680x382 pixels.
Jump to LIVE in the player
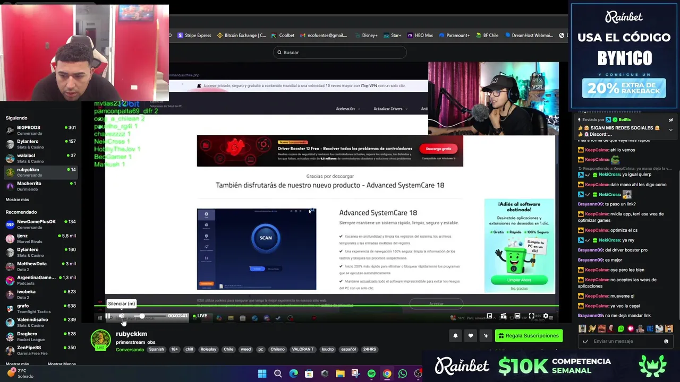200,316
